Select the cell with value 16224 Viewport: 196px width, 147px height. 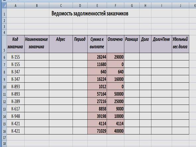[x=97, y=79]
